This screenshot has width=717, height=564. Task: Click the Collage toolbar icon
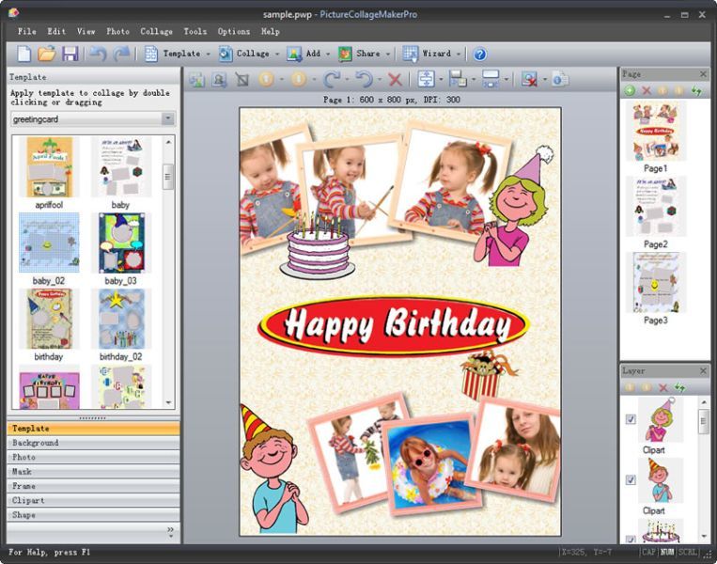tap(225, 54)
